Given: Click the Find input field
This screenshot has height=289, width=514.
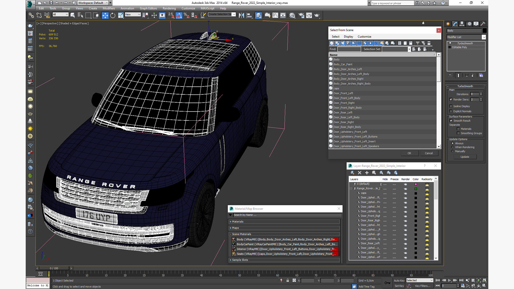Looking at the screenshot, I should point(349,49).
